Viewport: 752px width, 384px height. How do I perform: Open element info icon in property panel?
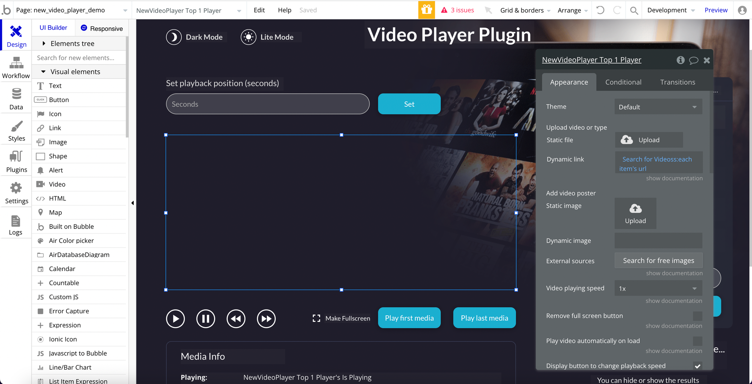click(x=680, y=60)
